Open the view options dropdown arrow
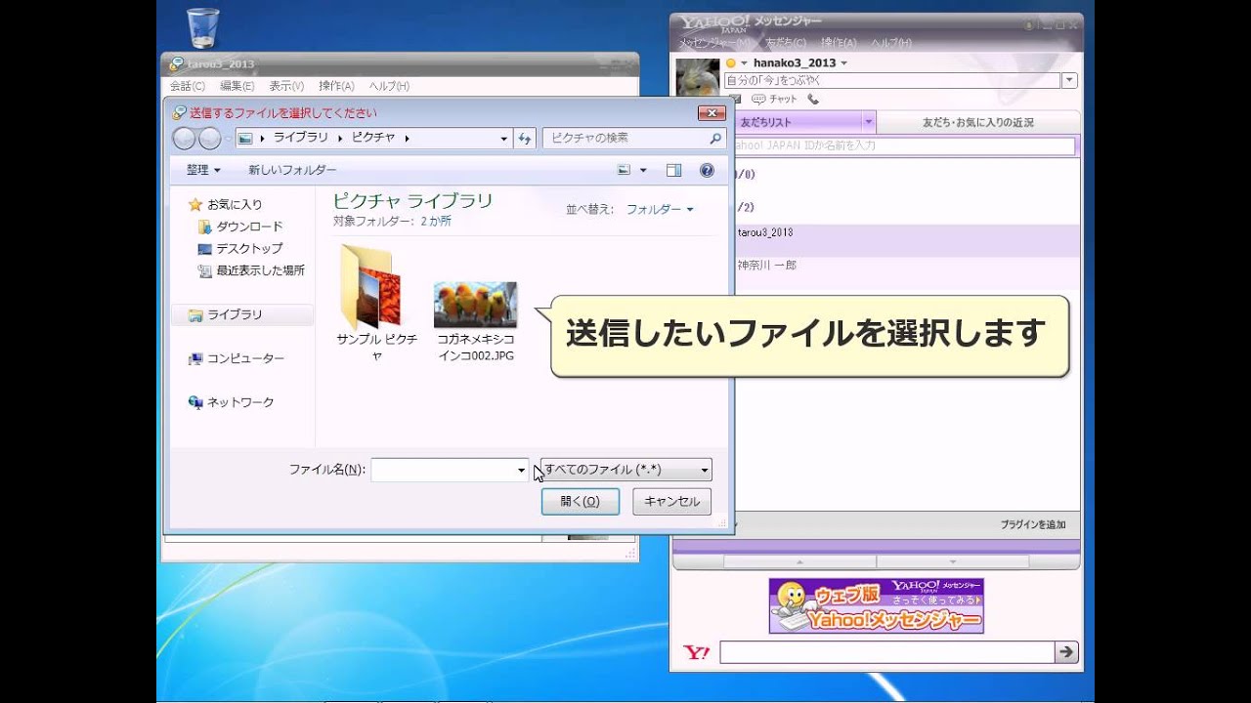Viewport: 1251px width, 703px height. pos(643,170)
